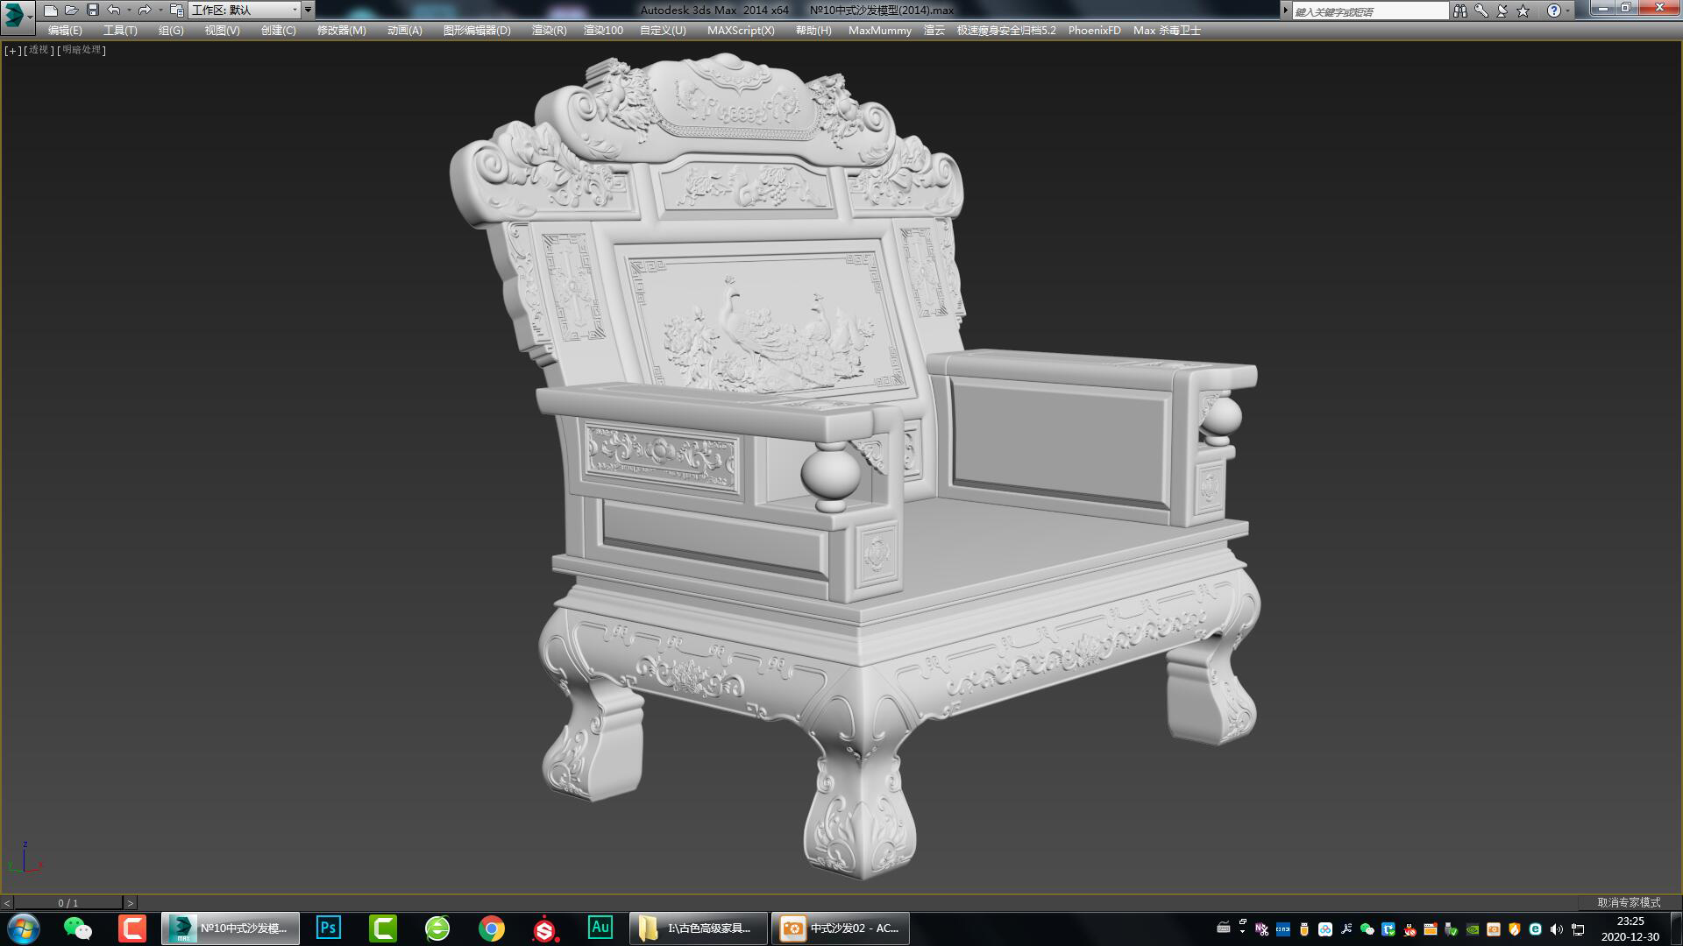Open the 透视 viewport point-of-view menu
1683x946 pixels.
tap(37, 51)
